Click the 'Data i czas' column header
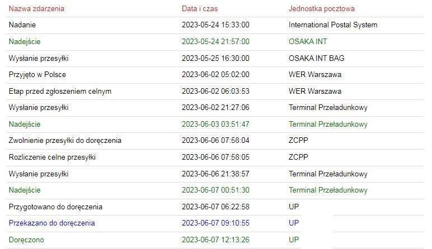The width and height of the screenshot is (432, 249). 199,8
